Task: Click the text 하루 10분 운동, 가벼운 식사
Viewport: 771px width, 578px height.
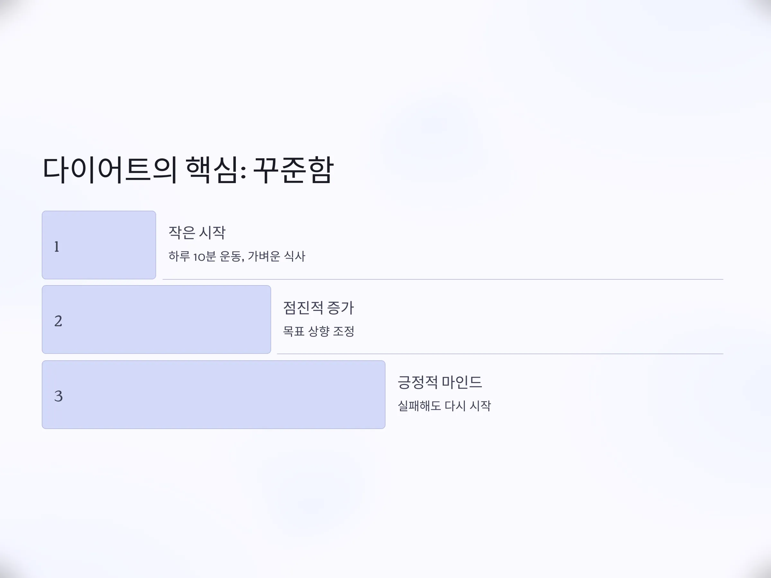Action: 237,256
